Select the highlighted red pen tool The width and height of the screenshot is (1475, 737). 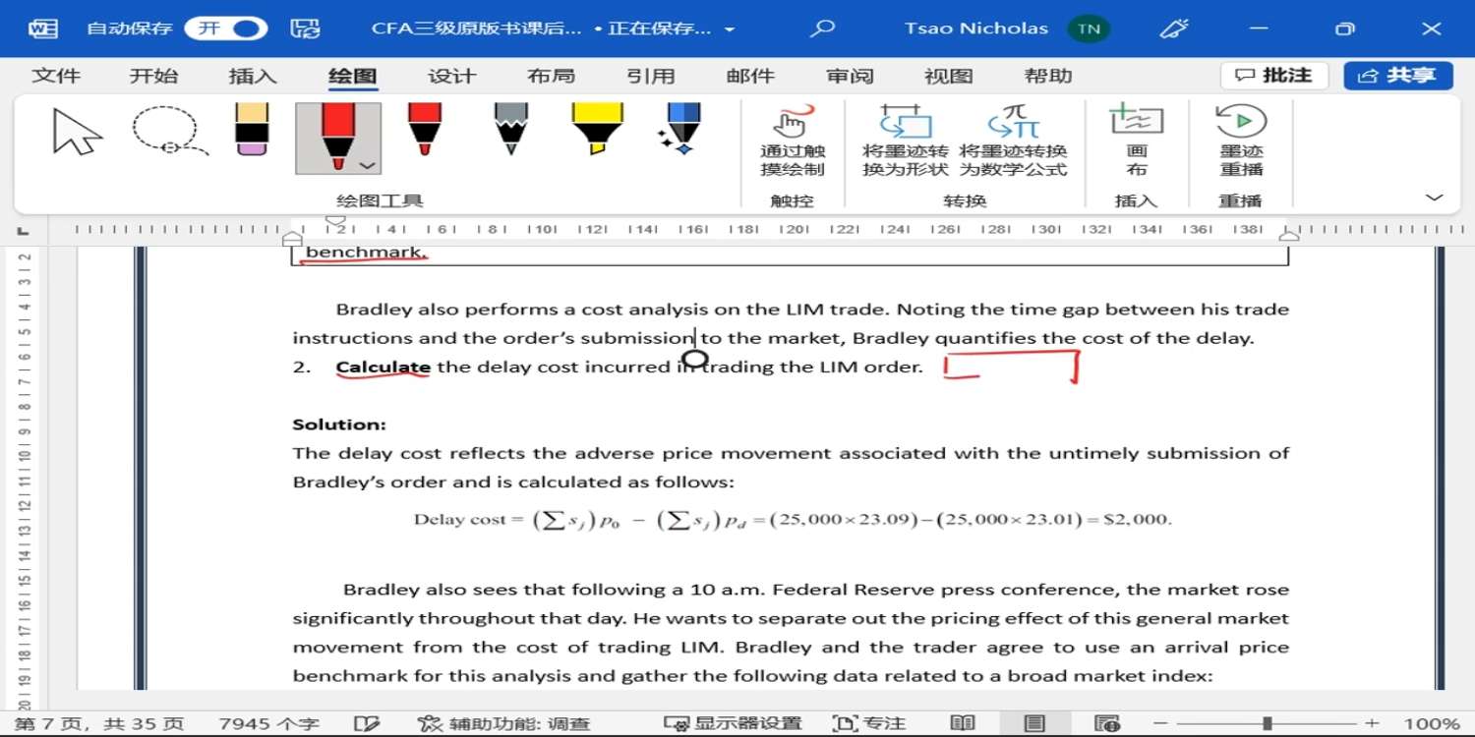point(337,138)
